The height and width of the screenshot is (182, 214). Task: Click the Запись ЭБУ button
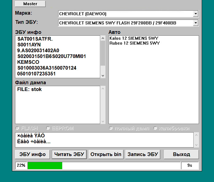coord(143,155)
